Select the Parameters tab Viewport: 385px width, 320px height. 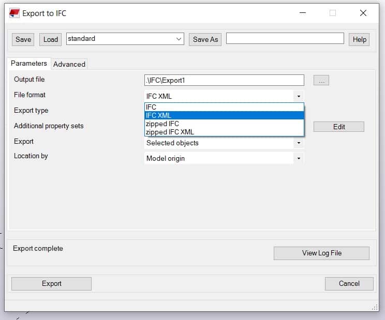(x=29, y=64)
